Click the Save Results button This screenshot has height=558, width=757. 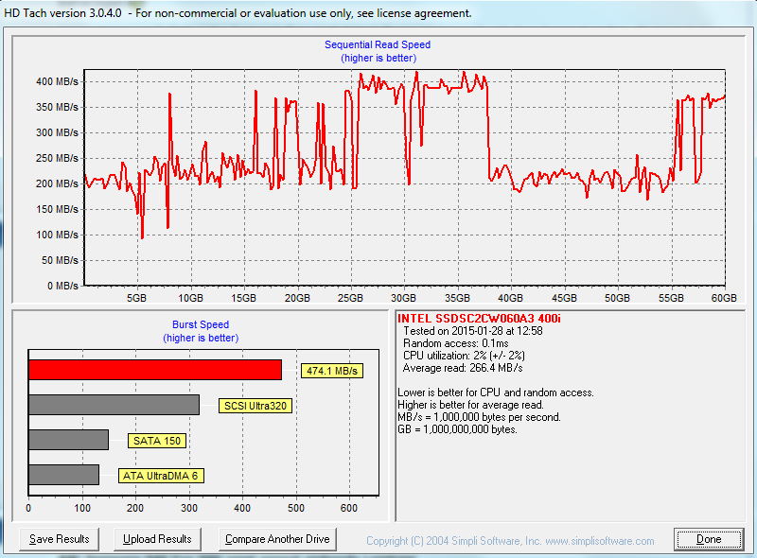pos(59,539)
